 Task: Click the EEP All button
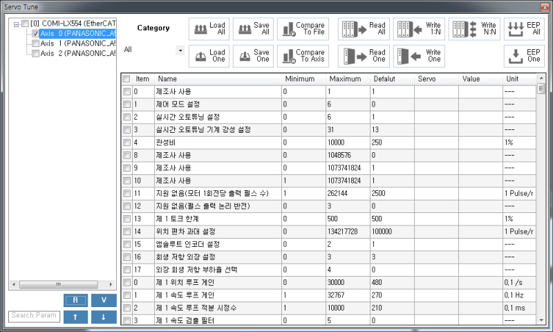coord(523,28)
